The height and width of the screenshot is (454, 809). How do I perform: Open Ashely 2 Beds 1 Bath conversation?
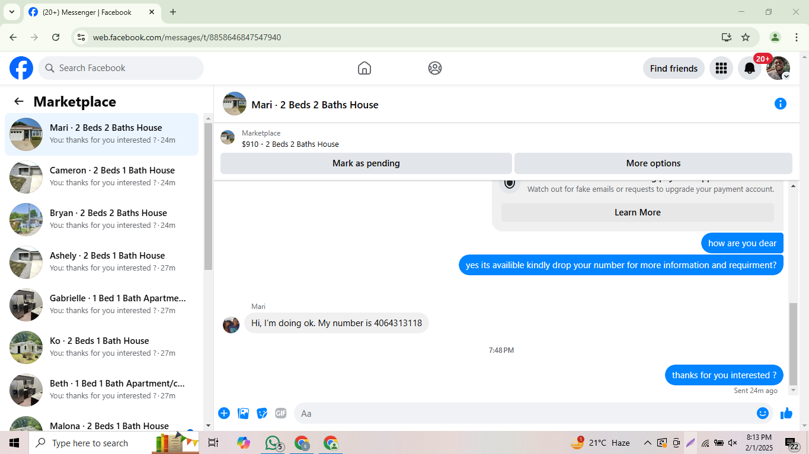coord(101,262)
